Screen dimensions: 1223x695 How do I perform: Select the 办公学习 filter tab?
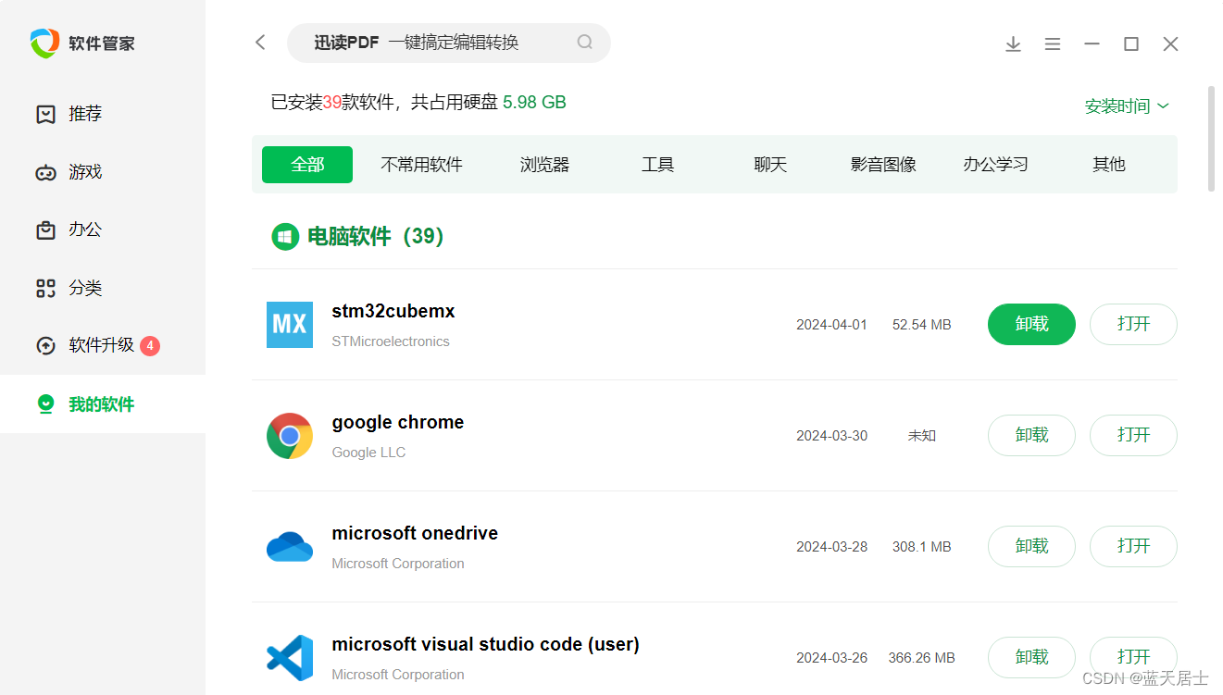coord(995,165)
